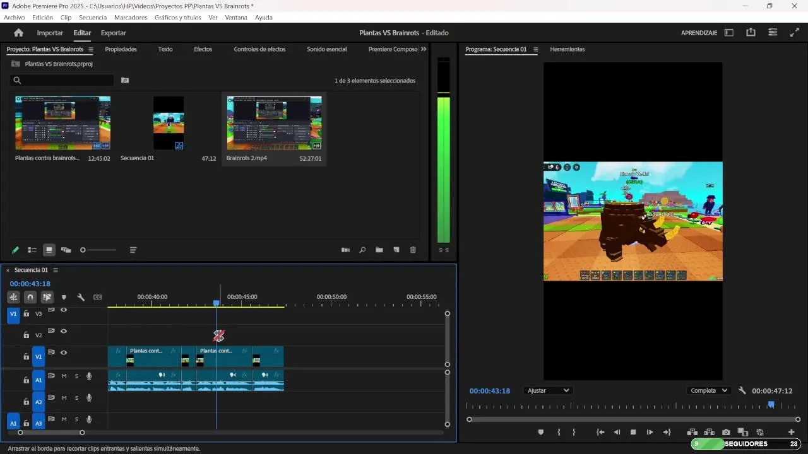Viewport: 808px width, 454px height.
Task: Toggle Snap in timeline
Action: click(x=30, y=297)
